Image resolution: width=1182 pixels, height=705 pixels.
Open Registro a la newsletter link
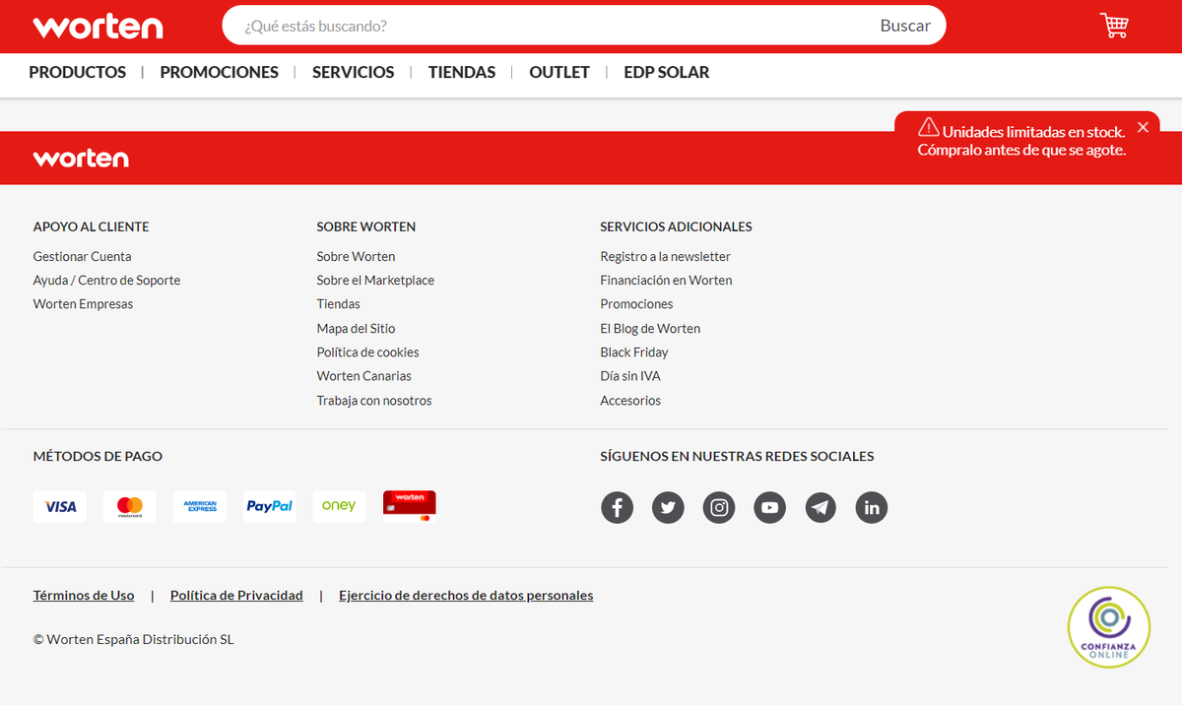[x=665, y=256]
